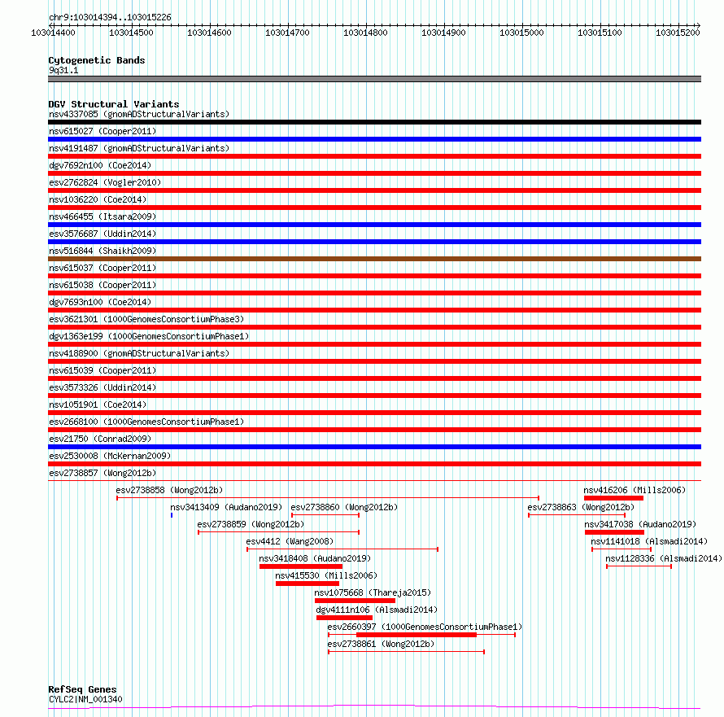Click dgv4111n106 (Alsmadi2014) label

click(x=377, y=610)
